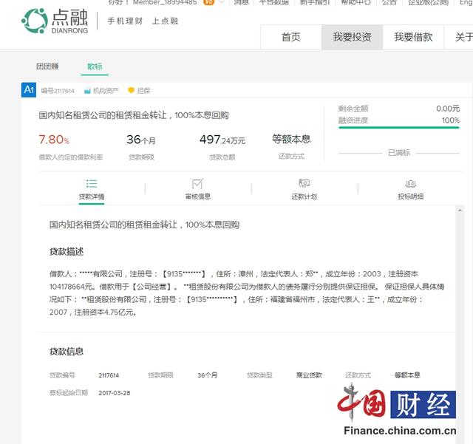Click the Dianrong logo icon
473x444 pixels.
click(x=34, y=21)
